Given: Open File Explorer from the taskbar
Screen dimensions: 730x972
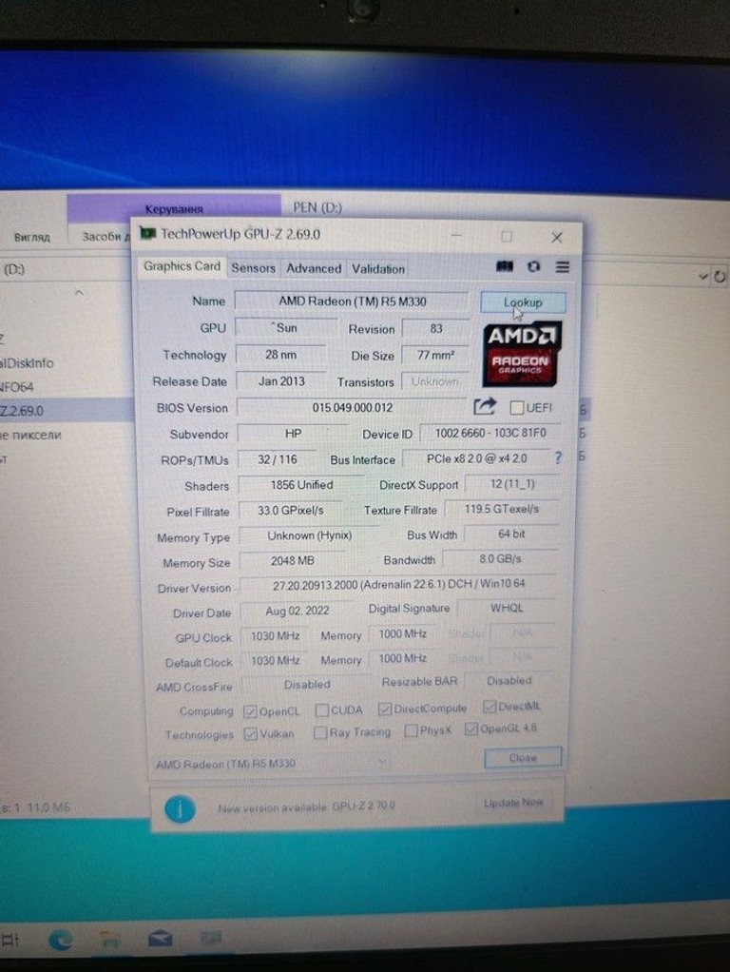Looking at the screenshot, I should tap(109, 939).
